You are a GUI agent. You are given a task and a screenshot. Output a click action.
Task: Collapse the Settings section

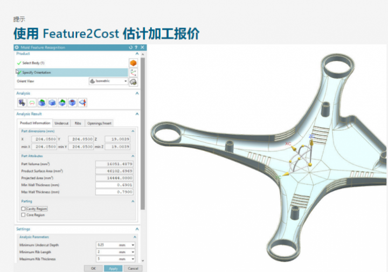137,229
